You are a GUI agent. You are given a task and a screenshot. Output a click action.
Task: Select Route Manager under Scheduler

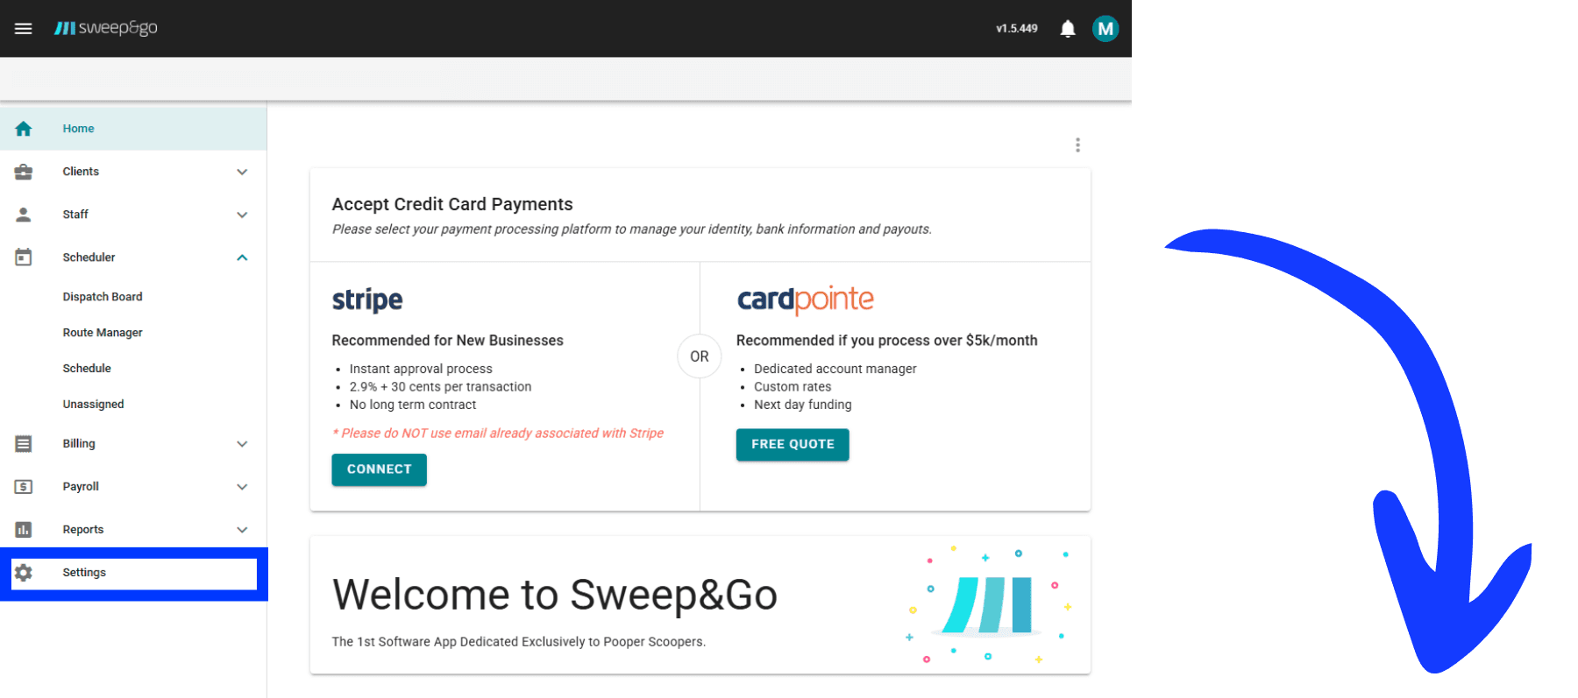[x=102, y=332]
